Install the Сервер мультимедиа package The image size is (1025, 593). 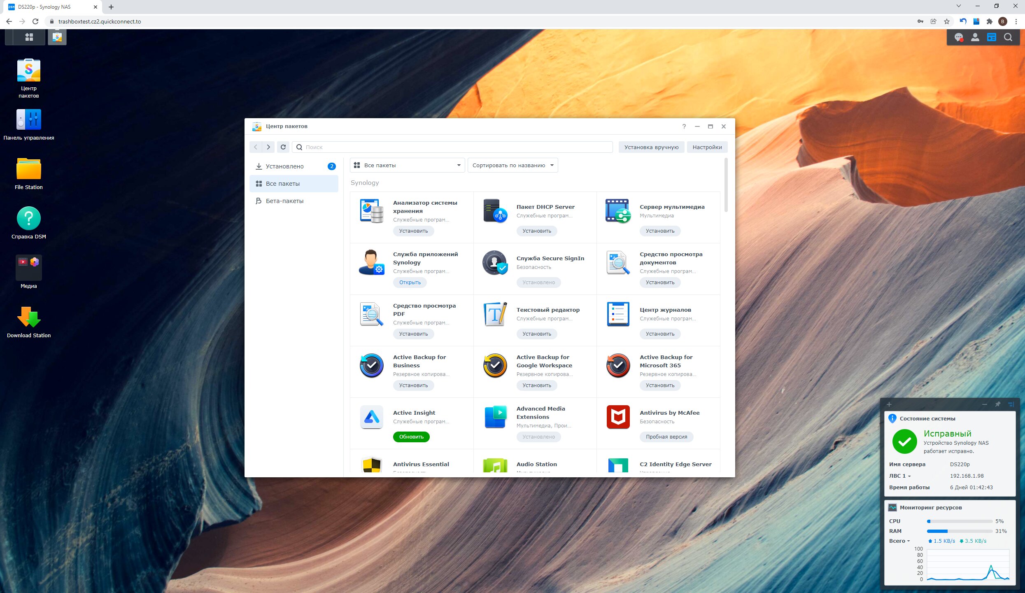point(660,231)
